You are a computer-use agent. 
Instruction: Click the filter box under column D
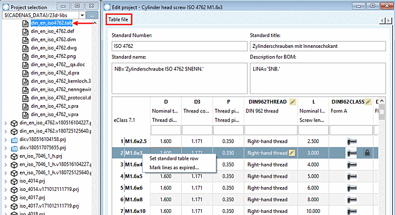tap(166, 130)
